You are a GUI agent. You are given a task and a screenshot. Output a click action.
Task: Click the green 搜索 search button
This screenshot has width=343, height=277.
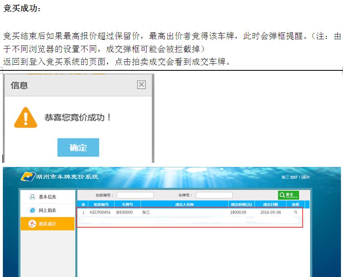(x=288, y=195)
